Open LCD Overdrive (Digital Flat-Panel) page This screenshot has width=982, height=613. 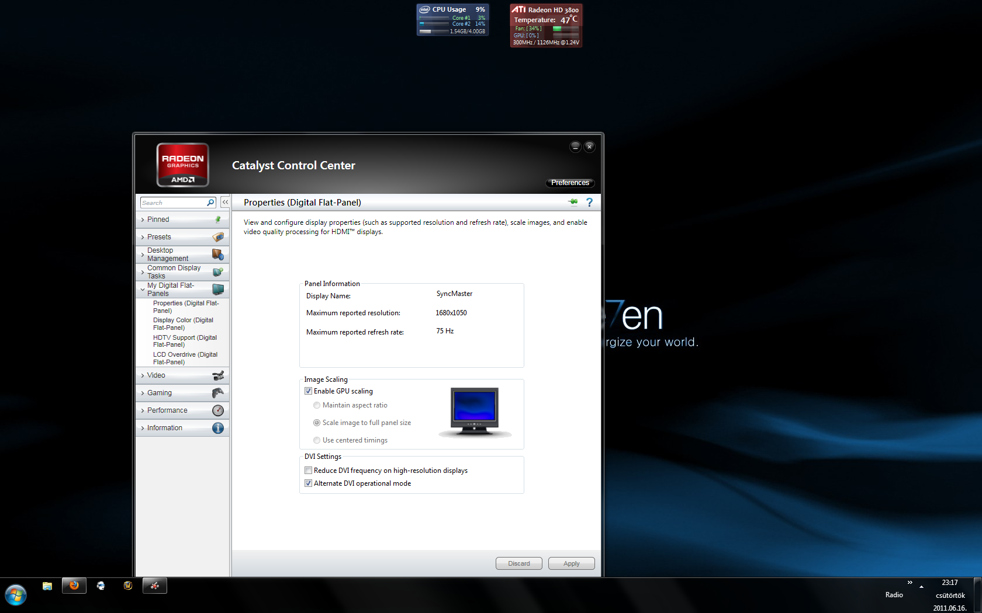pyautogui.click(x=185, y=358)
